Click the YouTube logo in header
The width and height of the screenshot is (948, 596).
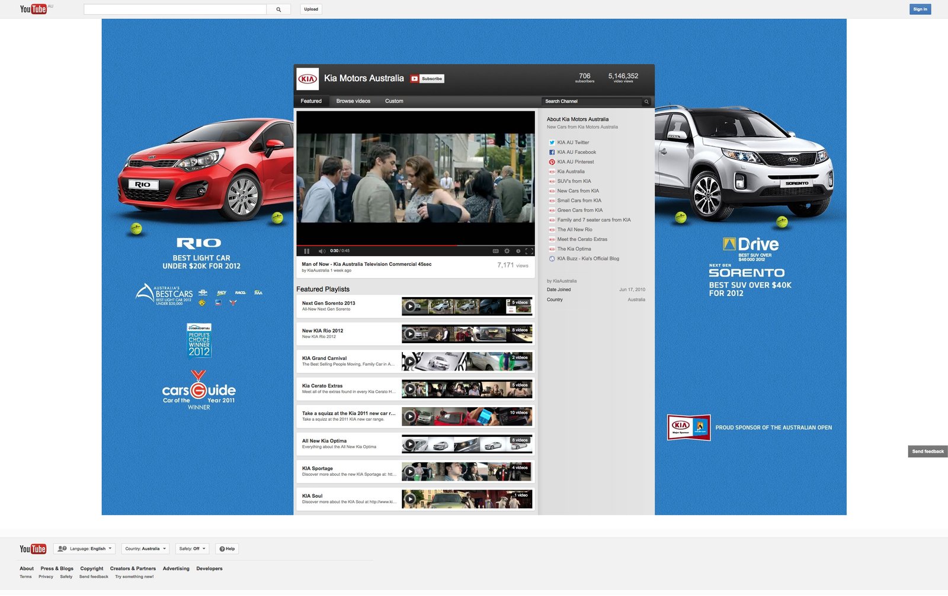click(x=33, y=9)
